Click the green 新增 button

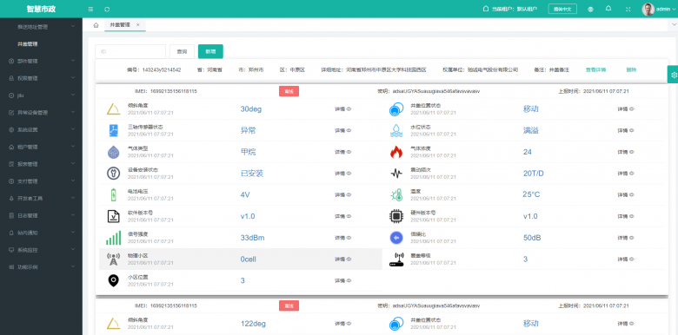coord(210,51)
